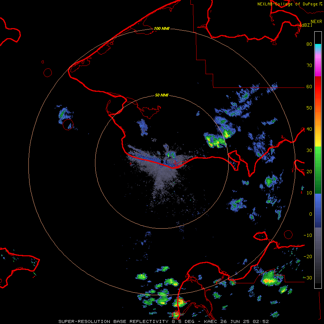
Task: Click the 80 value on dBZ scale
Action: tap(309, 44)
